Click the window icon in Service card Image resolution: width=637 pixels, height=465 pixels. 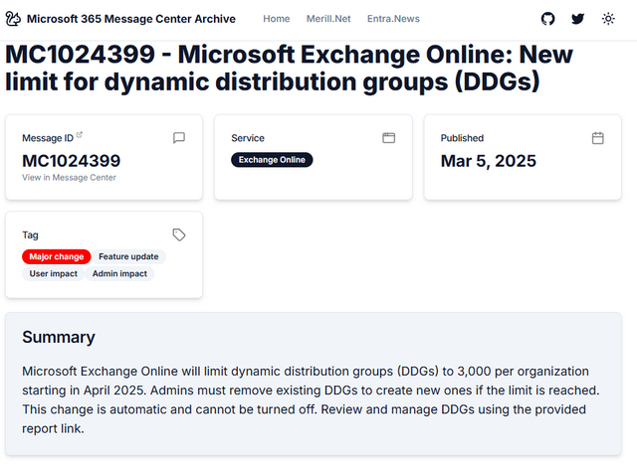(389, 138)
